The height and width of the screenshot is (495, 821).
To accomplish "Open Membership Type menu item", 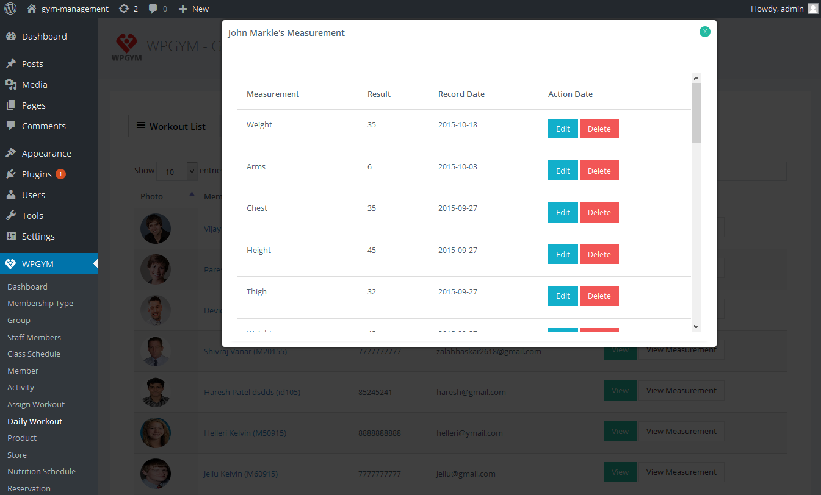I will pyautogui.click(x=40, y=304).
